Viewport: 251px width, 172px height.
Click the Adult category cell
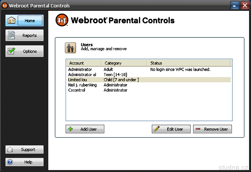click(x=109, y=70)
